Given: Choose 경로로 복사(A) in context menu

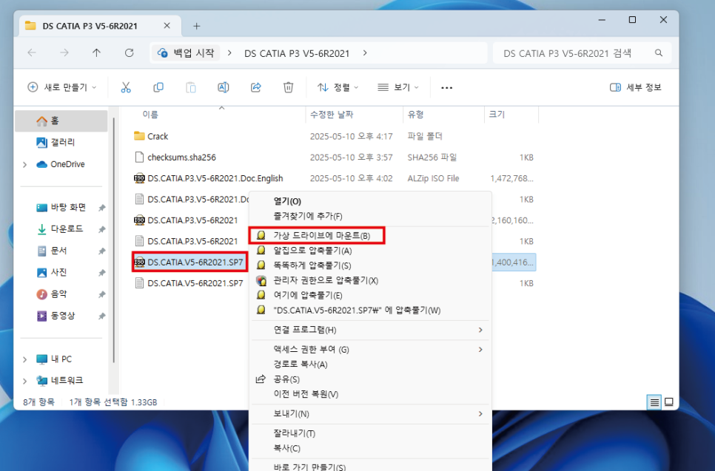Looking at the screenshot, I should click(370, 365).
